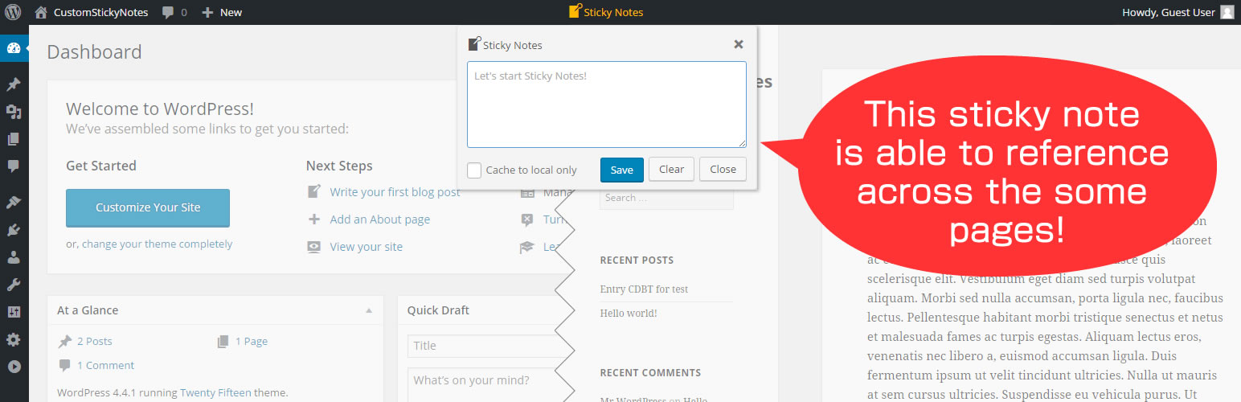
Task: Open Media library sidebar icon
Action: 14,112
